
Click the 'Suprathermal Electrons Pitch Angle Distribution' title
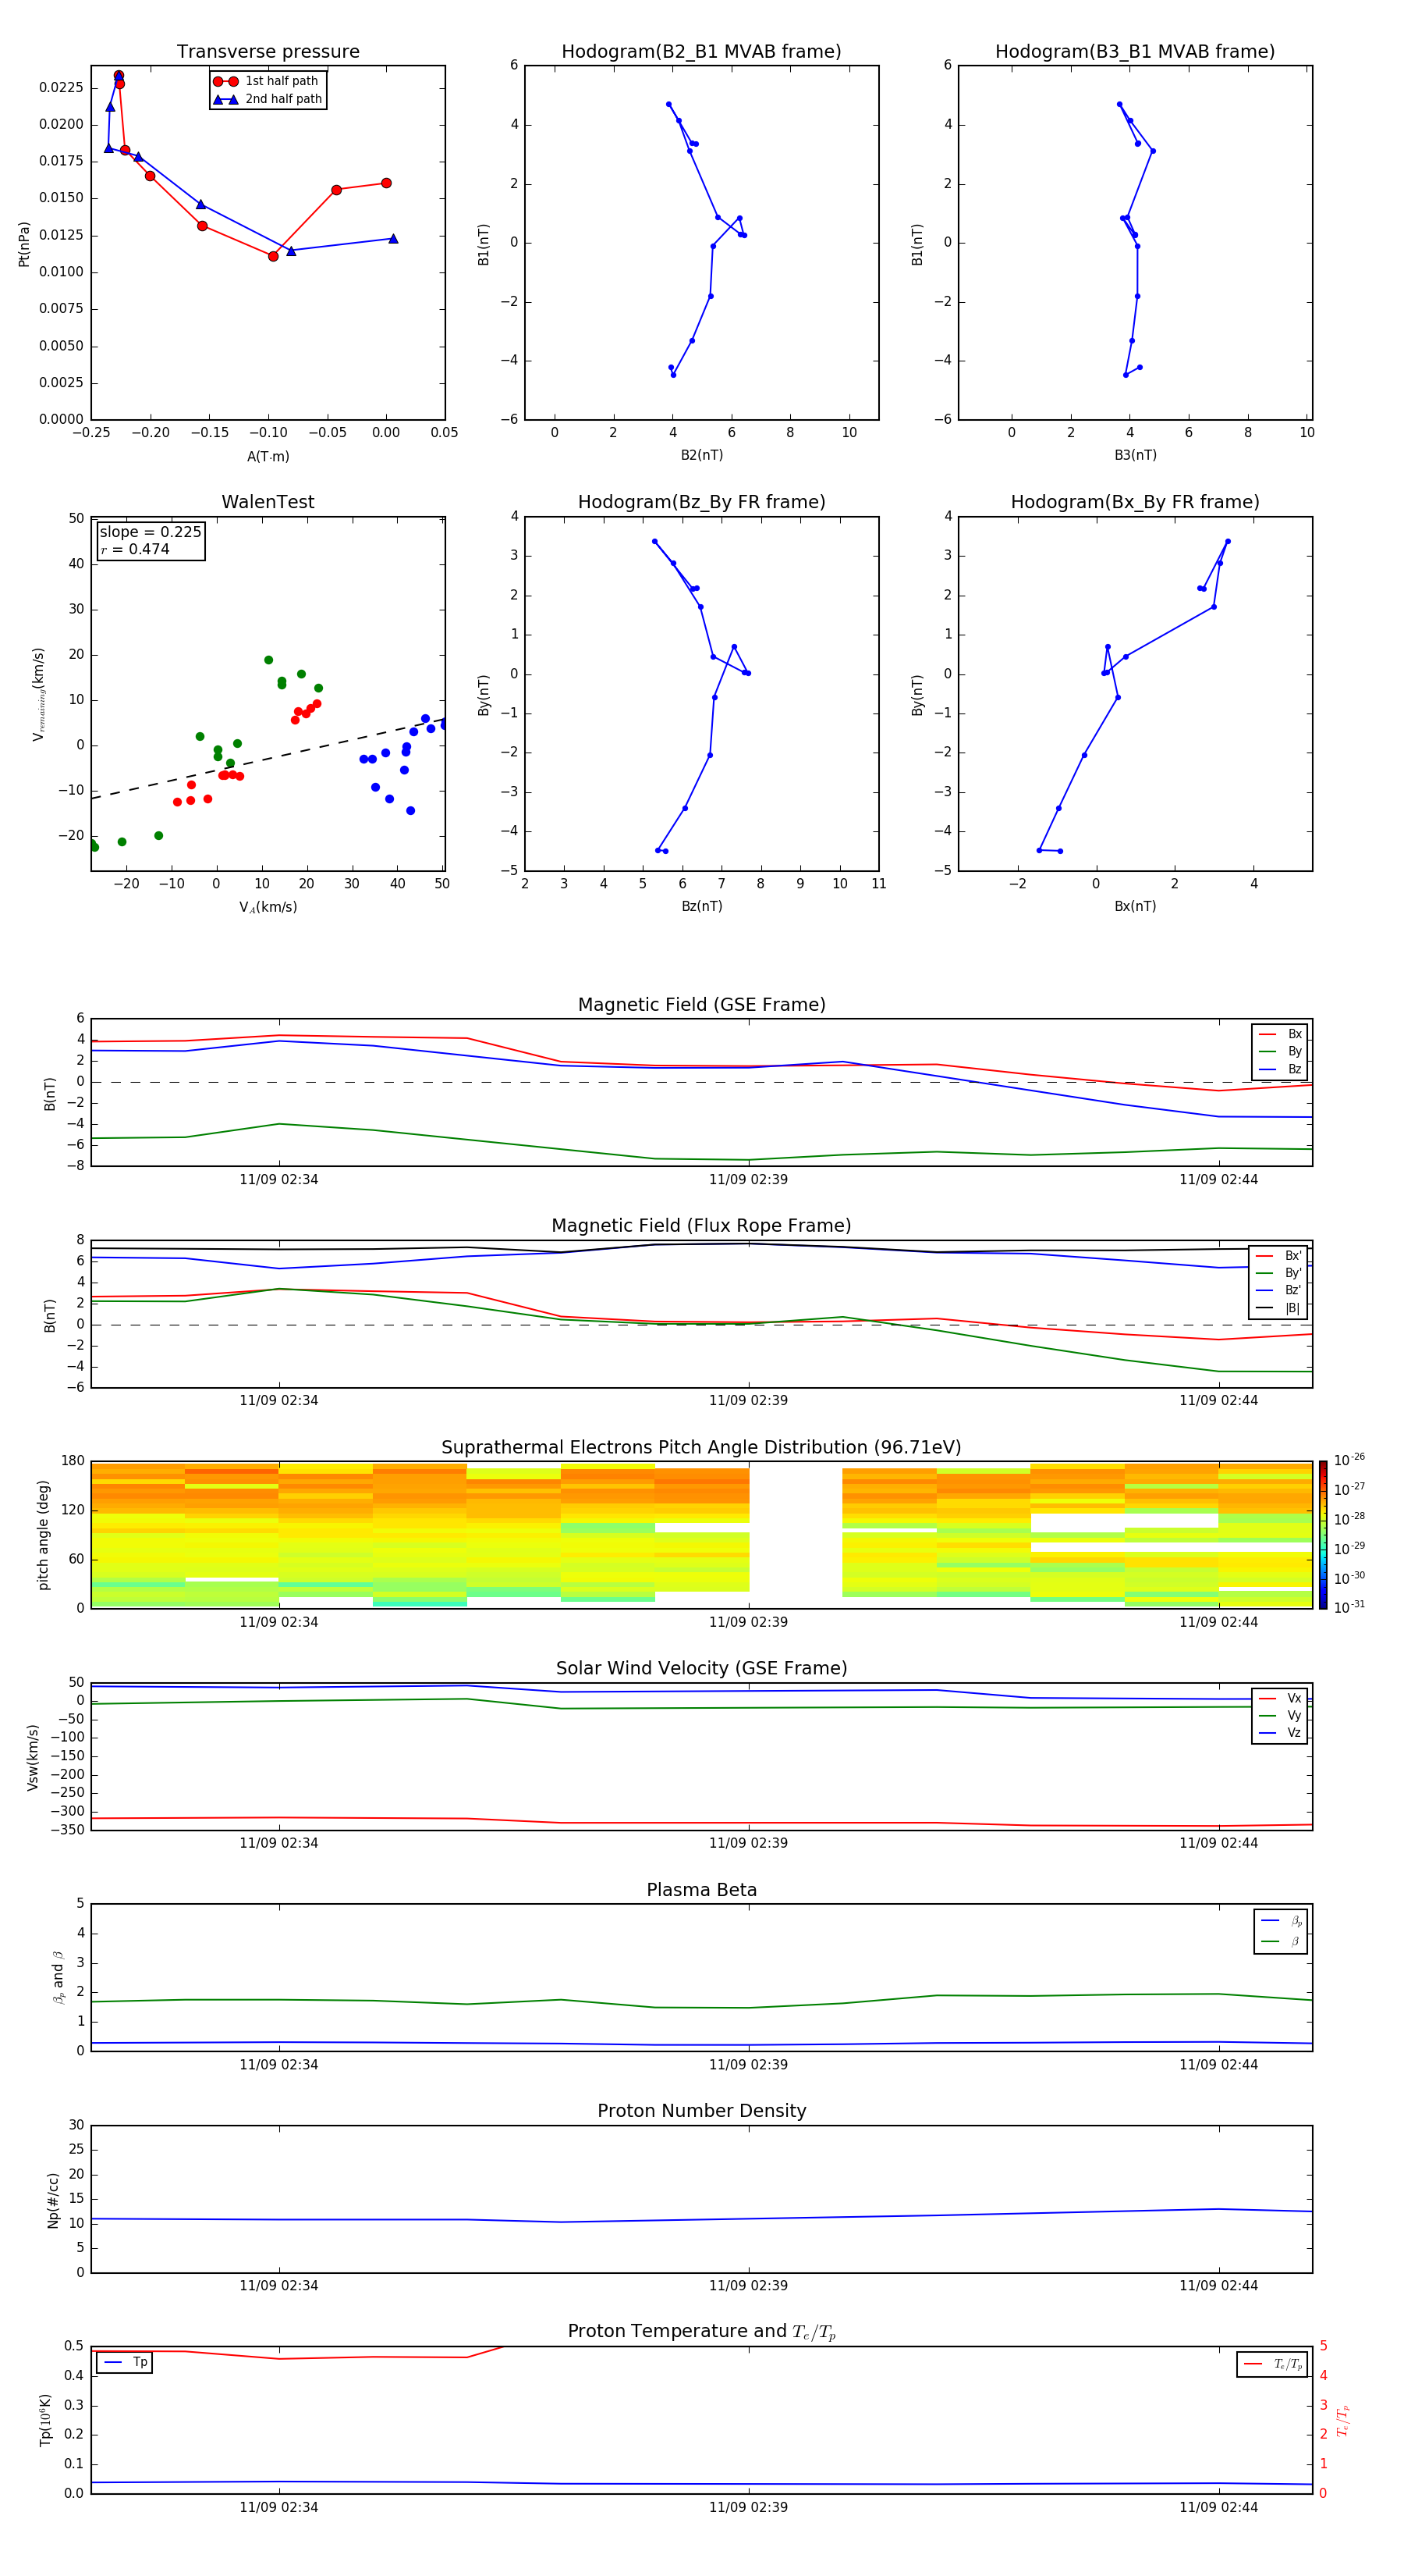click(x=701, y=1447)
